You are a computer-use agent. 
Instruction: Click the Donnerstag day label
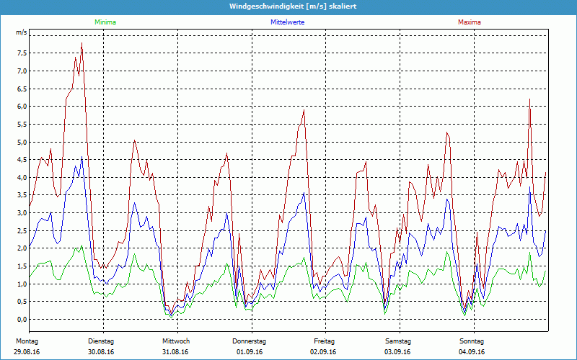(x=249, y=341)
